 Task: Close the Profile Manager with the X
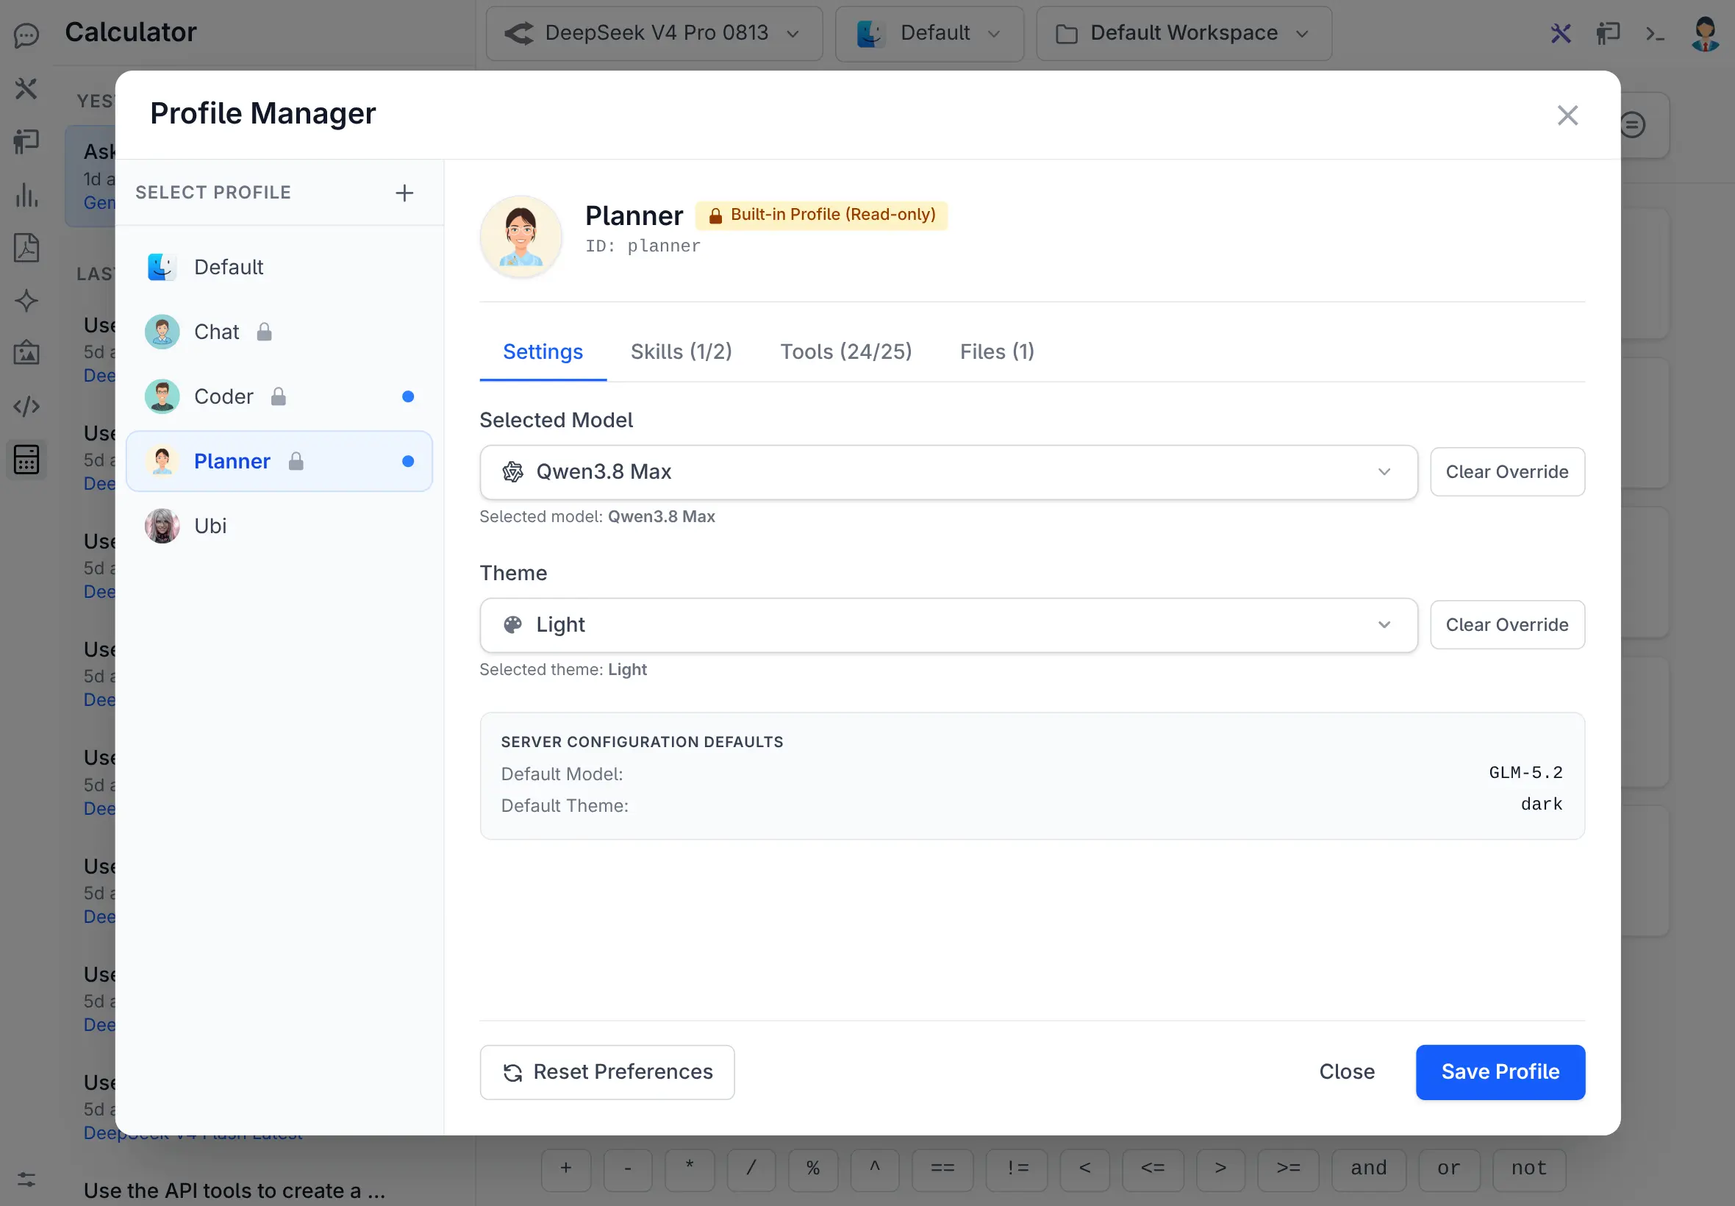coord(1567,115)
